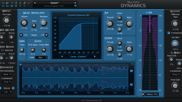Toggle the dynamics curve display icon
The image size is (182, 102).
[x=3, y=6]
